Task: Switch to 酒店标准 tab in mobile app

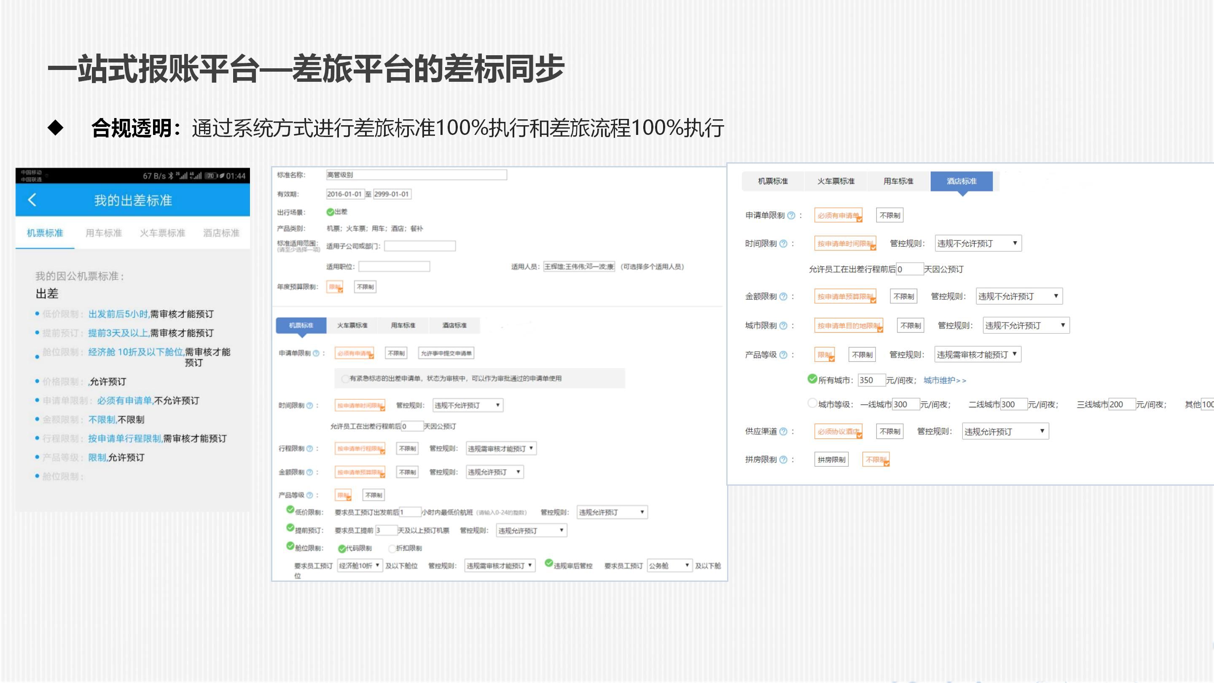Action: click(x=221, y=233)
